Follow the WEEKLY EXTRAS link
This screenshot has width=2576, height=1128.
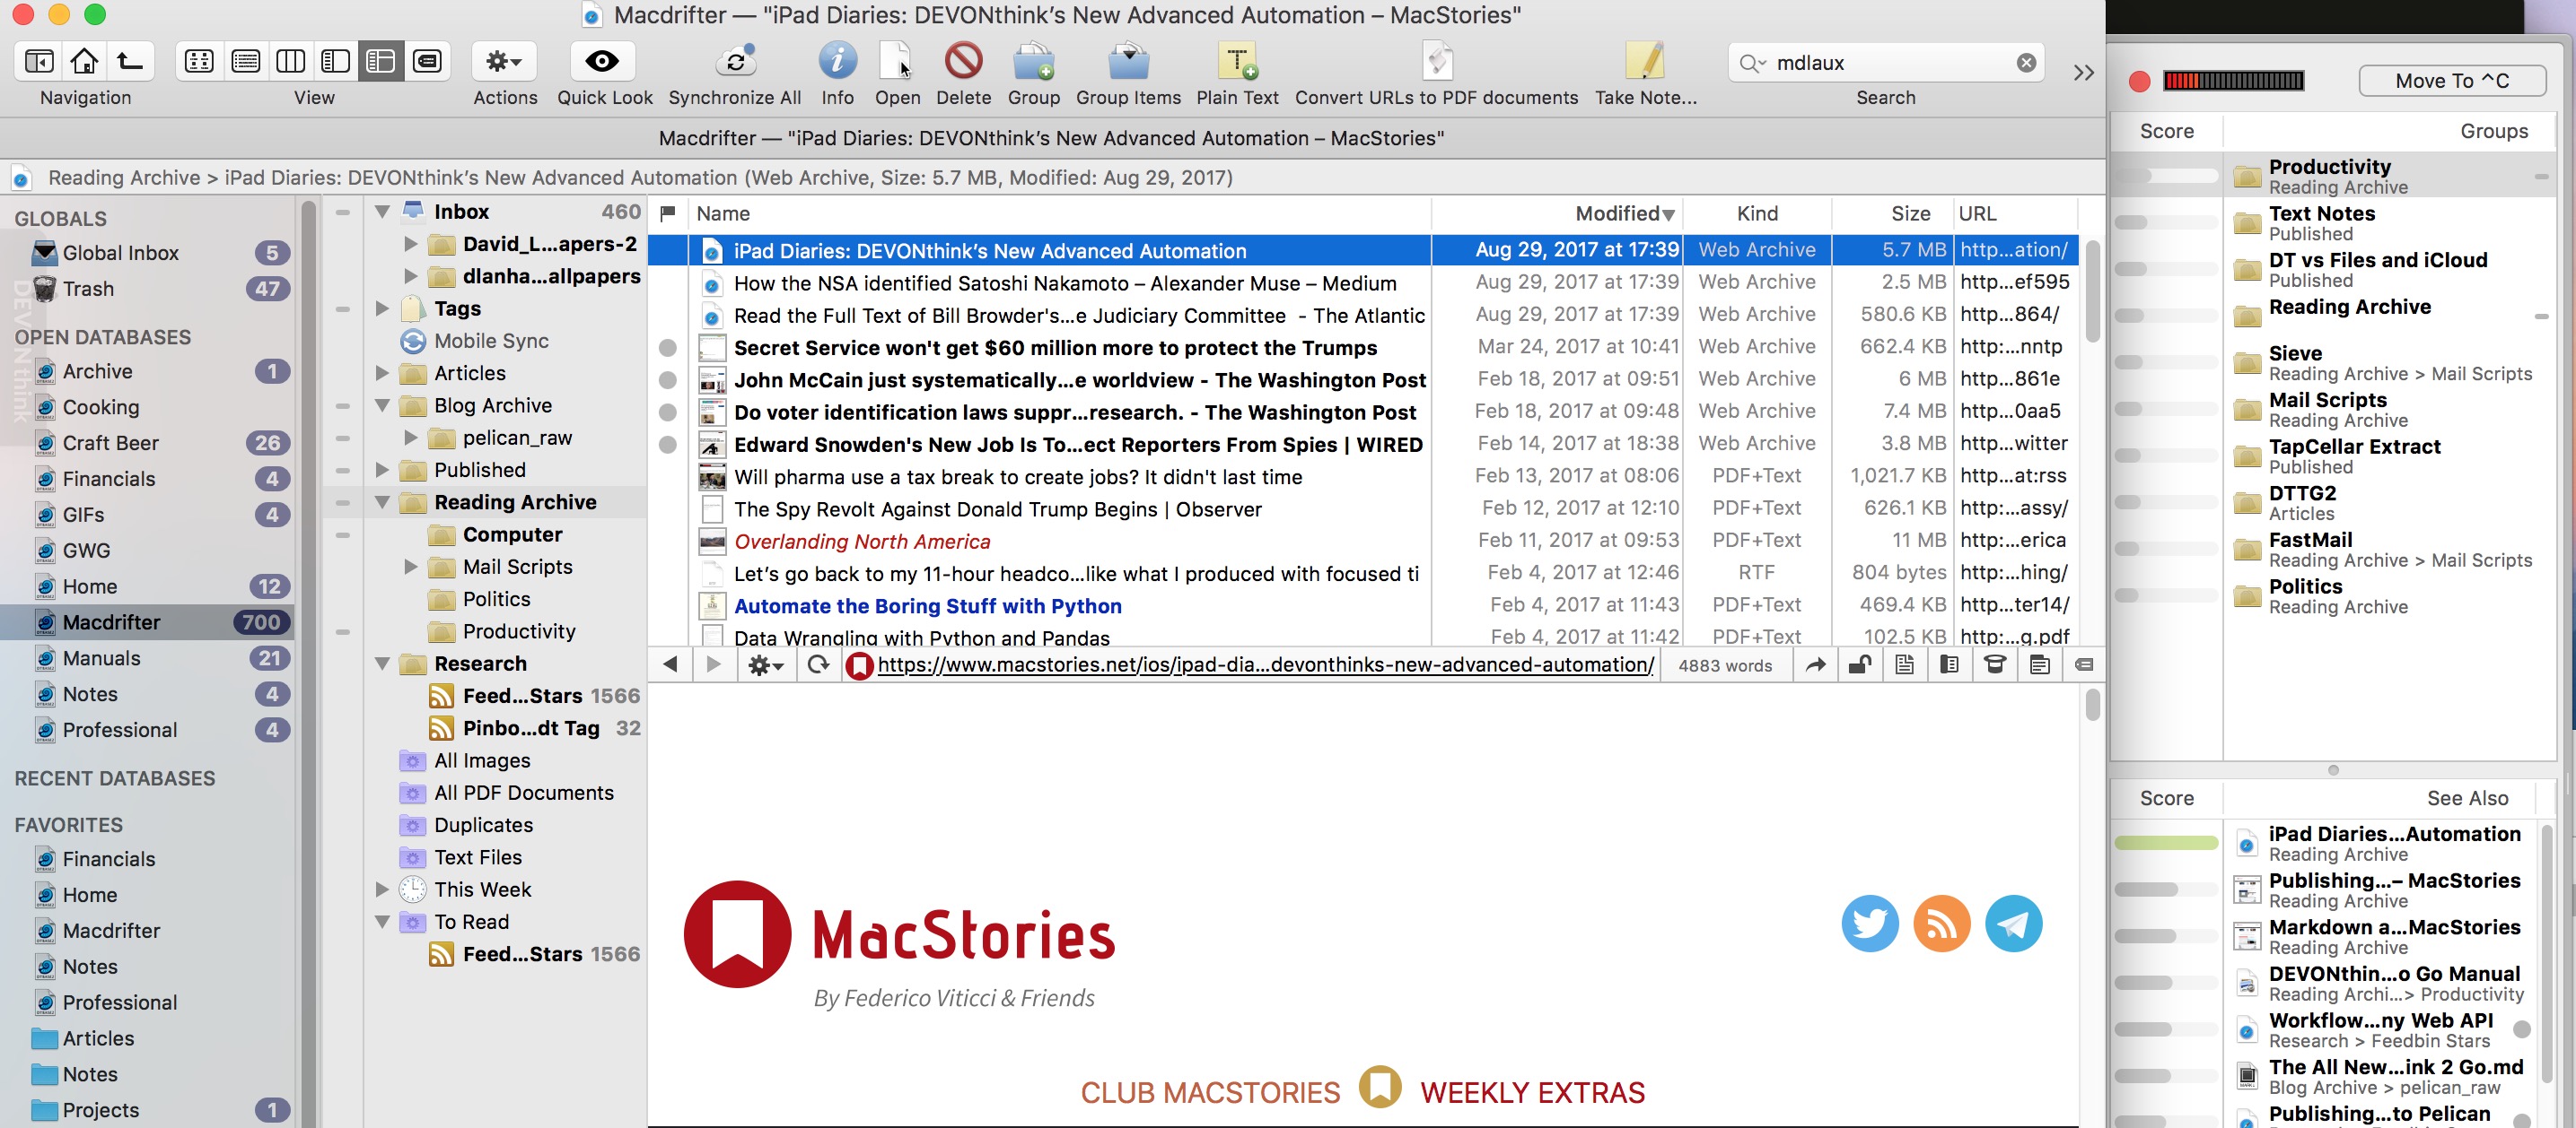coord(1532,1092)
